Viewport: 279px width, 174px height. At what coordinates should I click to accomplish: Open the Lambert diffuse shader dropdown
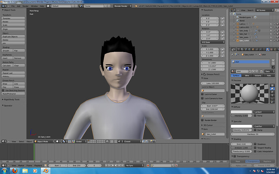(264, 112)
